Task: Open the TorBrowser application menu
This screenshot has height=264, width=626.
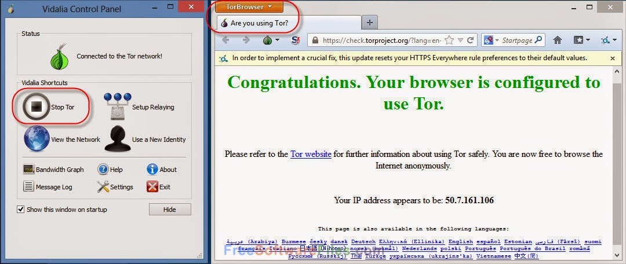Action: coord(249,6)
